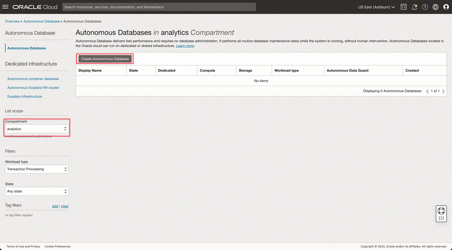The width and height of the screenshot is (452, 250).
Task: Add a tag filter
Action: pyautogui.click(x=55, y=206)
